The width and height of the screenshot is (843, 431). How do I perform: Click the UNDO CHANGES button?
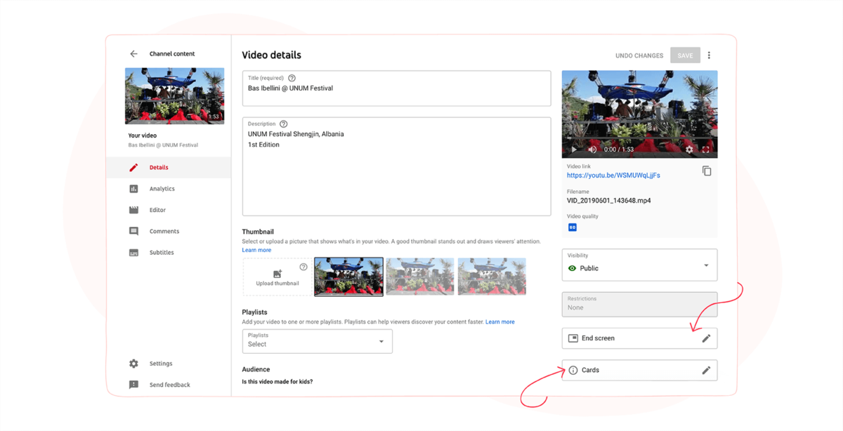(x=638, y=55)
